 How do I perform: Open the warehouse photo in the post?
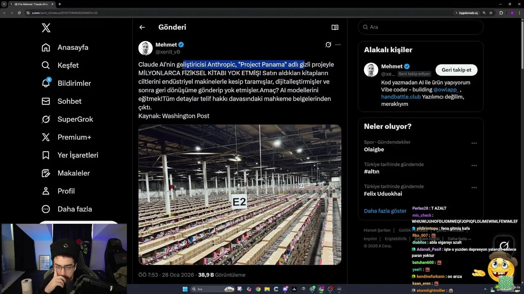click(x=239, y=195)
